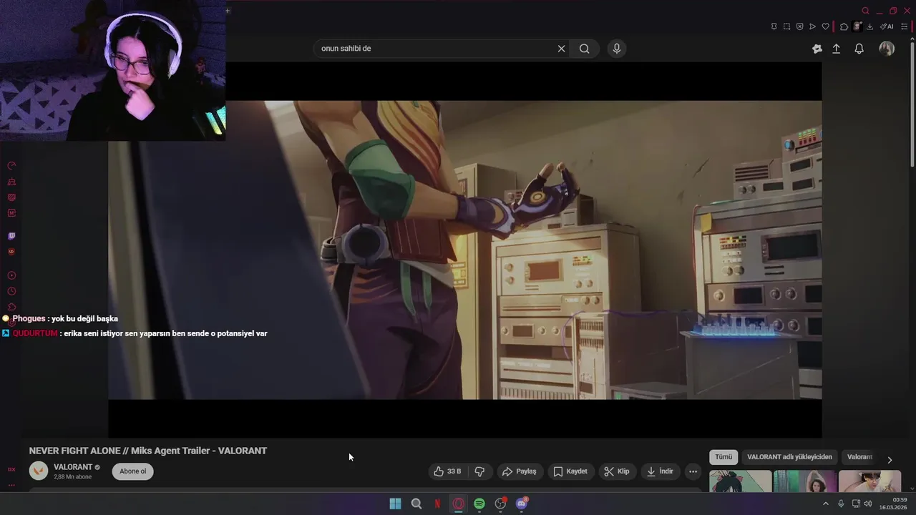
Task: Open Windows taskbar search
Action: 416,504
